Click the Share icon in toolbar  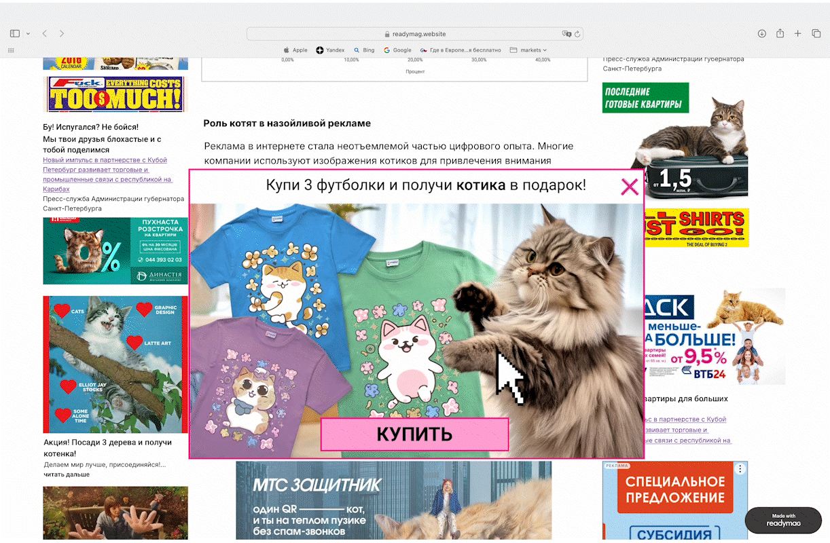[780, 33]
